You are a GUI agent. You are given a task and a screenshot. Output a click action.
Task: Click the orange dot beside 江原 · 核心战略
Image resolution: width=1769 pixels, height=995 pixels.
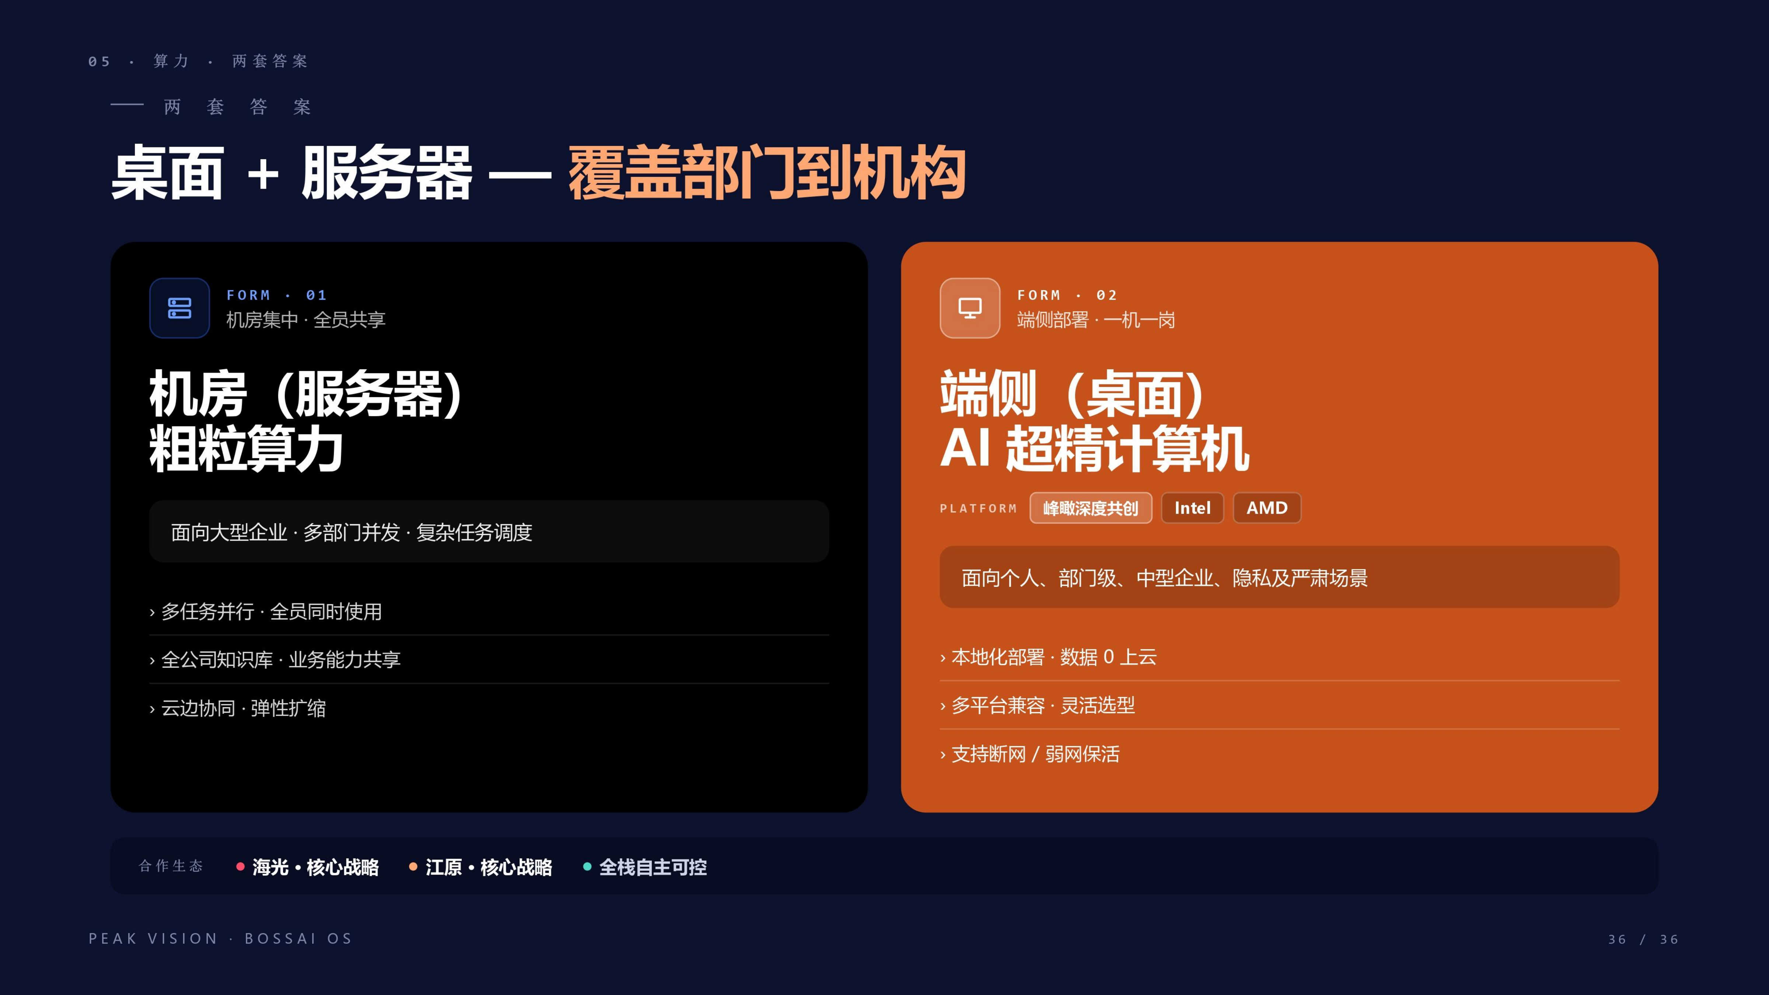(x=414, y=867)
